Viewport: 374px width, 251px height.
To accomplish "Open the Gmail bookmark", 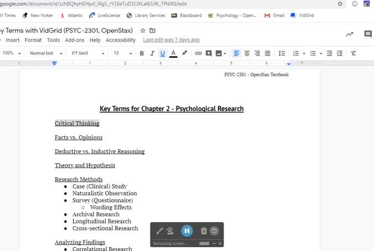I will click(274, 15).
